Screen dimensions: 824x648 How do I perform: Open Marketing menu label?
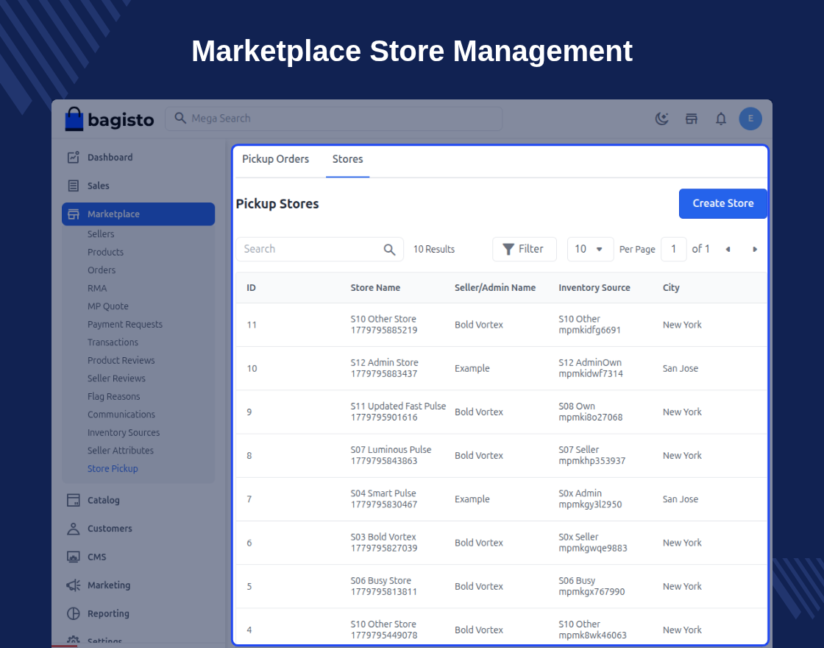[109, 585]
